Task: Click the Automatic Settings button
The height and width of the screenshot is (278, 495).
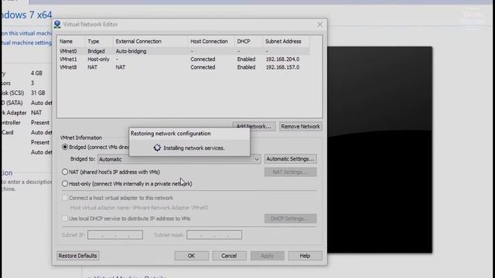Action: pyautogui.click(x=291, y=159)
